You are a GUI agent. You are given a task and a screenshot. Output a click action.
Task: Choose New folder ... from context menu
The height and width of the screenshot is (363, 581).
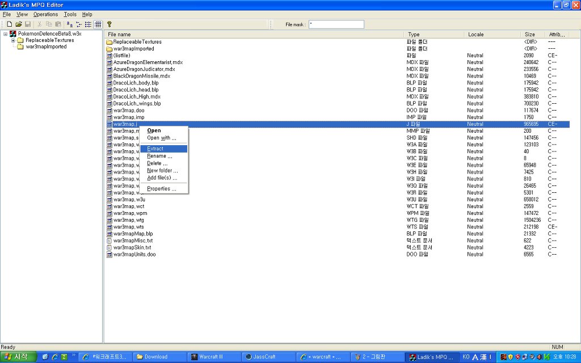pos(164,170)
